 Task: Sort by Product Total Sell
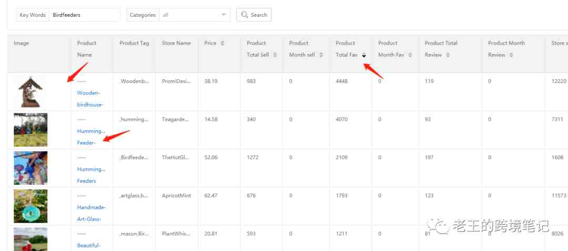point(275,55)
